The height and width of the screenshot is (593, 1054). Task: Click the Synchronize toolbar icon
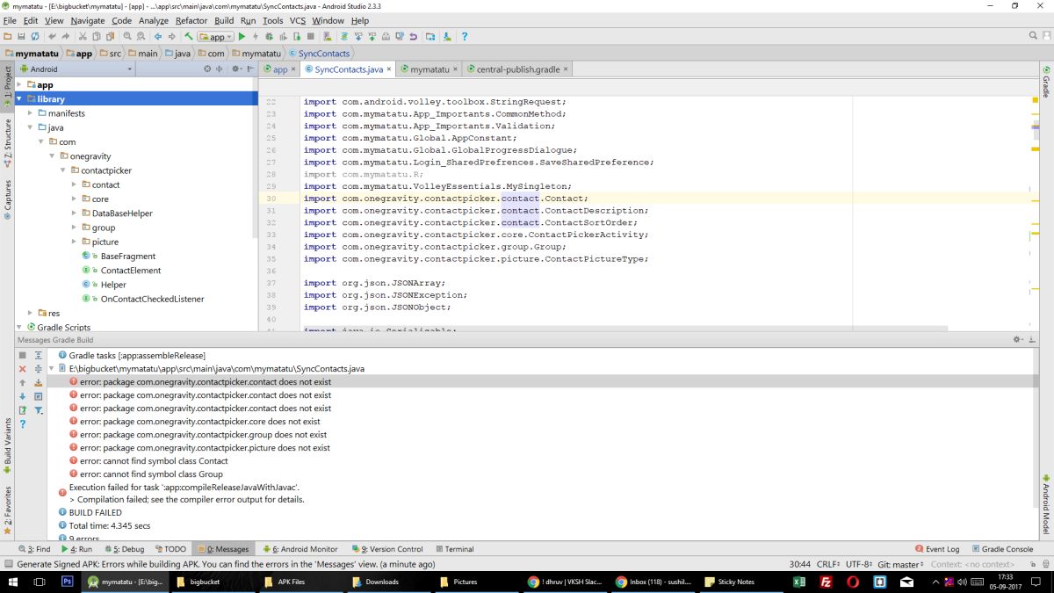(35, 37)
